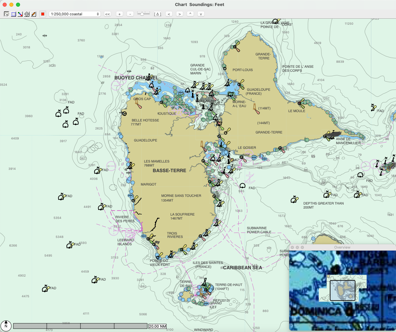Click the right arrow pan toolbar button
The height and width of the screenshot is (332, 396).
(x=180, y=14)
